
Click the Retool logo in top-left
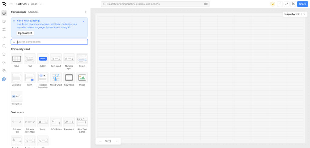pos(4,4)
